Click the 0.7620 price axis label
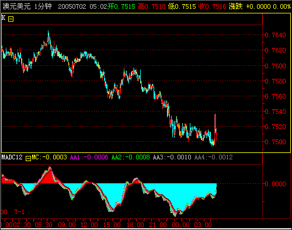Image resolution: width=292 pixels, height=230 pixels. [276, 50]
